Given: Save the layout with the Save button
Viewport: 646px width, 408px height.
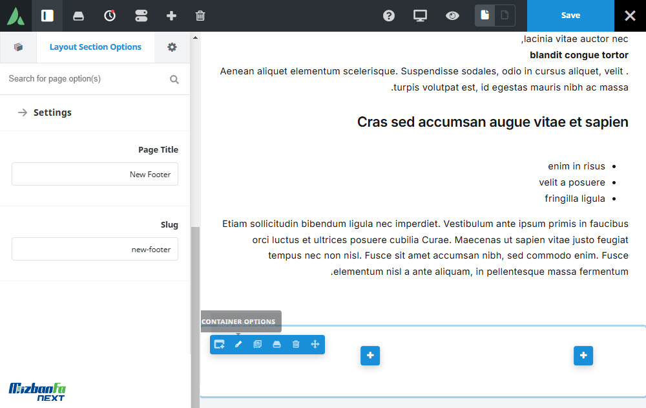Looking at the screenshot, I should point(570,16).
